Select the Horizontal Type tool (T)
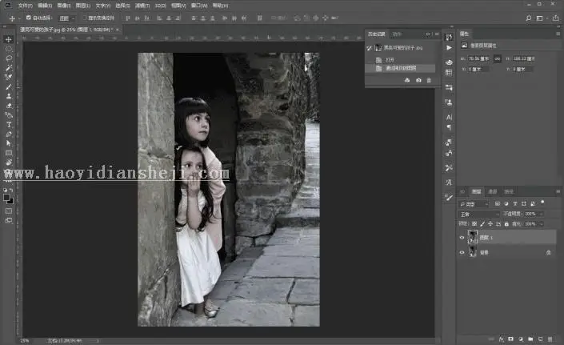 9,125
